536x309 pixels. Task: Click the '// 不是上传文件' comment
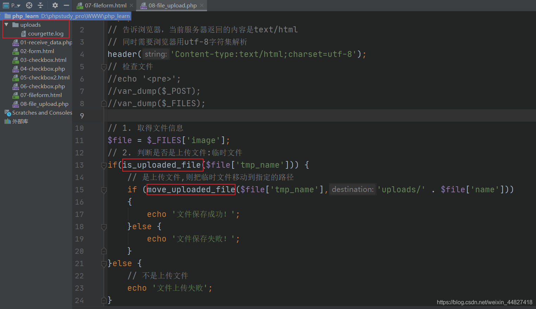158,276
